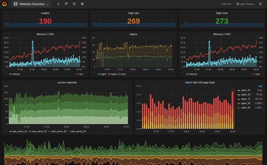
Task: Toggle upper_95 series in page load legend
Action: (246, 107)
